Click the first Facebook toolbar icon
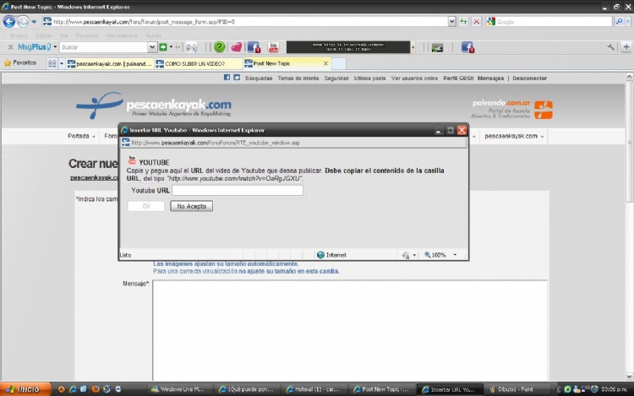Image resolution: width=634 pixels, height=396 pixels. tap(254, 47)
